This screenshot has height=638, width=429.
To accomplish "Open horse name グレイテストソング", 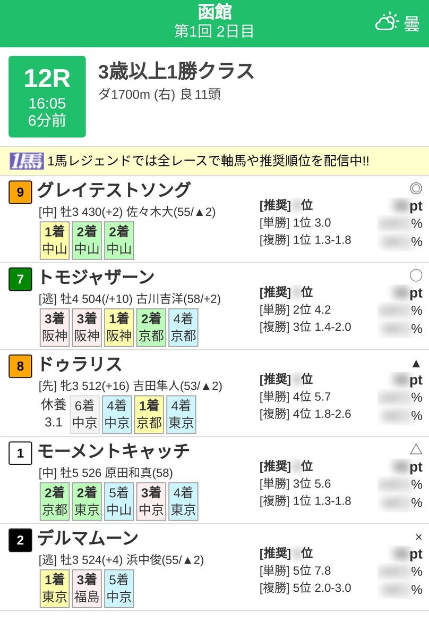I will [114, 190].
